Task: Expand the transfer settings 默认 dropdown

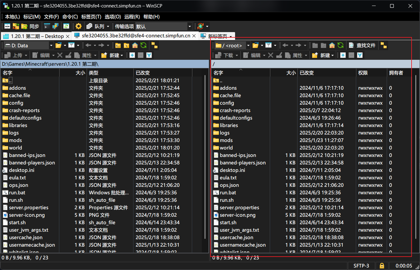Action: point(189,26)
